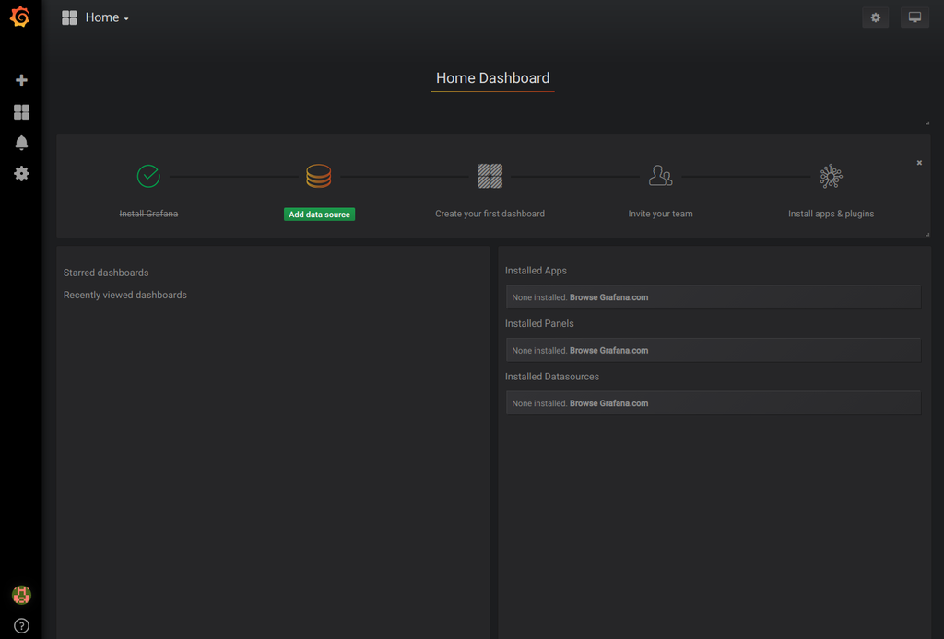The image size is (944, 639).
Task: Click the green Add data source button
Action: click(319, 215)
